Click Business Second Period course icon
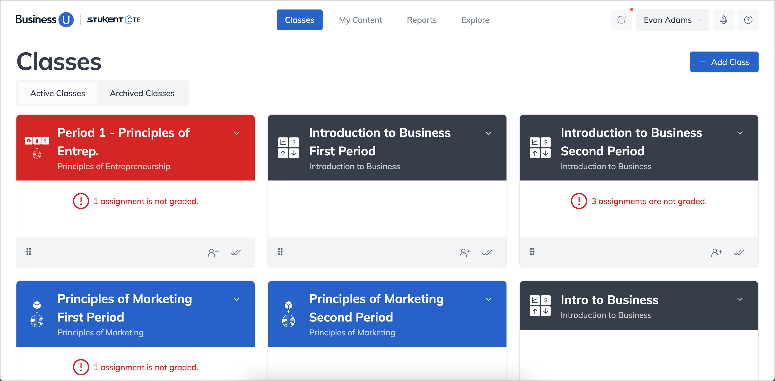Screen dimensions: 775x381 tap(540, 147)
